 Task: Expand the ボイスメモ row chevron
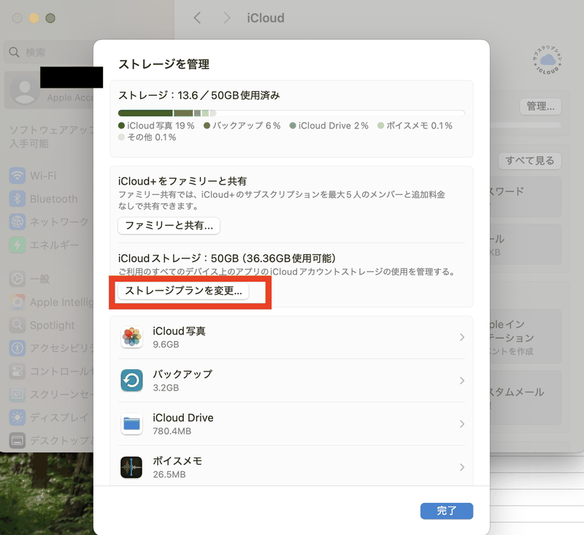pyautogui.click(x=462, y=467)
